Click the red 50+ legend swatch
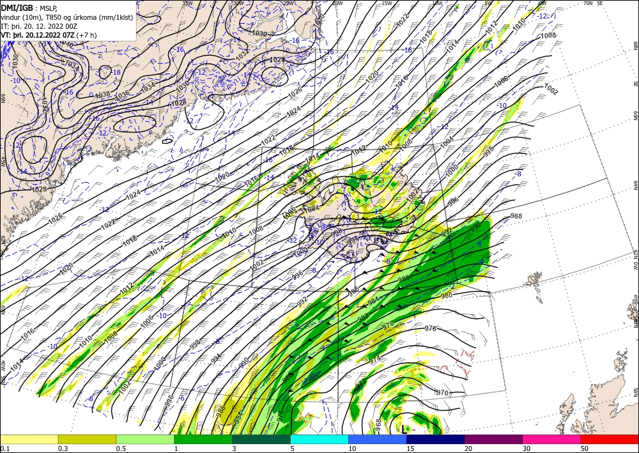639x453 pixels. point(610,439)
